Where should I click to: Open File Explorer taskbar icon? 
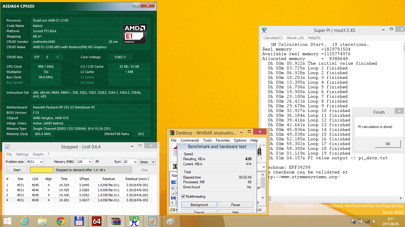[x=42, y=221]
